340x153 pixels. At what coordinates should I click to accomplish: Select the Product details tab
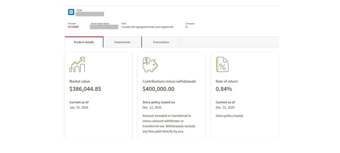[x=84, y=42]
